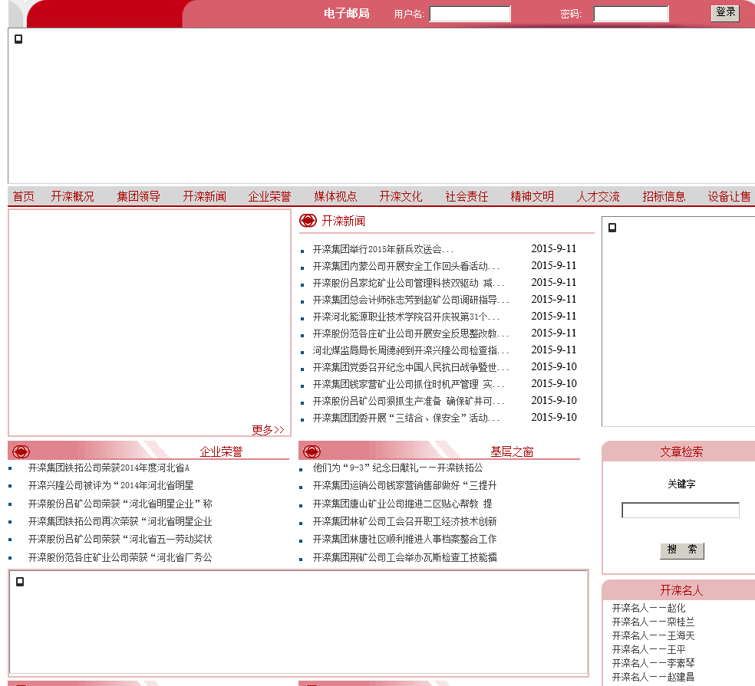The height and width of the screenshot is (686, 755).
Task: Open the 设备让售 menu item
Action: tap(729, 196)
